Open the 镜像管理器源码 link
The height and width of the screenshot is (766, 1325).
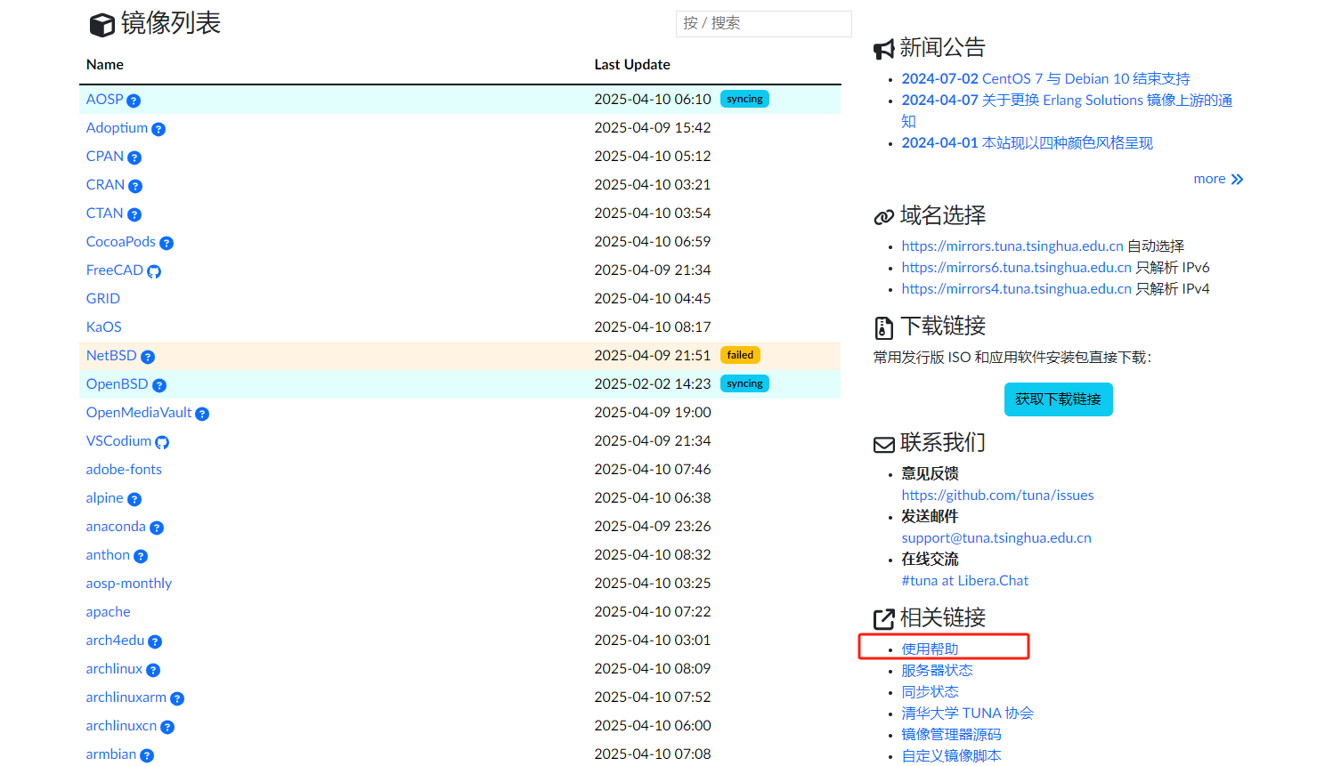coord(951,734)
